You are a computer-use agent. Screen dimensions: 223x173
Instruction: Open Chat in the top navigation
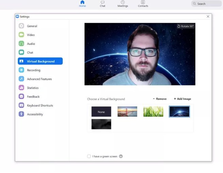(102, 4)
